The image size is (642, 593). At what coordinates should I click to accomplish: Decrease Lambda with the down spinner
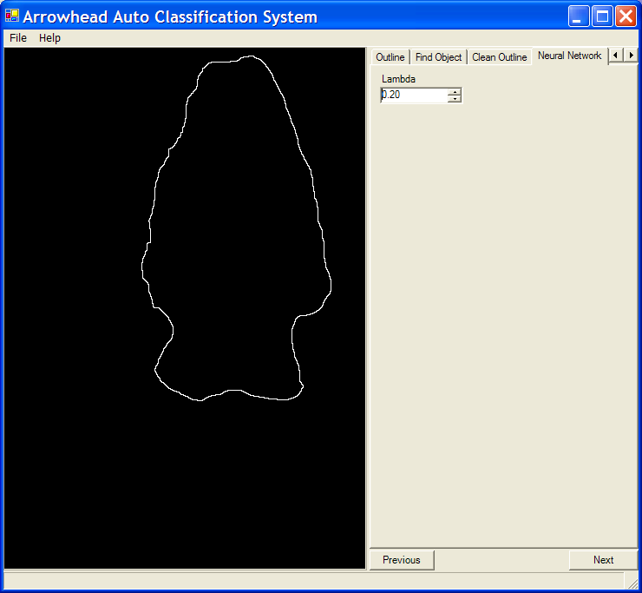(455, 99)
